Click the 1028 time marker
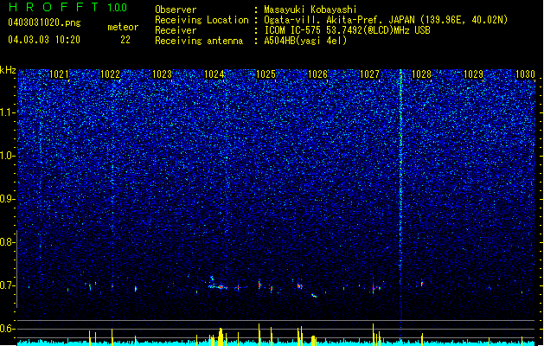 421,74
